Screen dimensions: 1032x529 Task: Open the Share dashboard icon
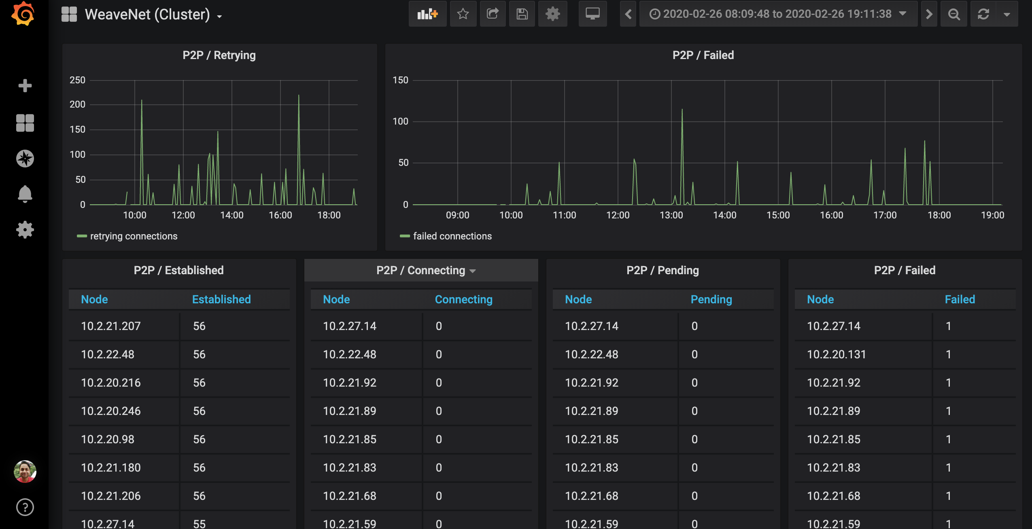click(493, 14)
